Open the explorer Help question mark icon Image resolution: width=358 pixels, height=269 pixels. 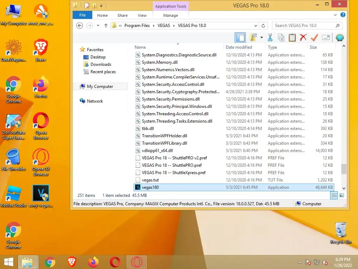pos(343,15)
